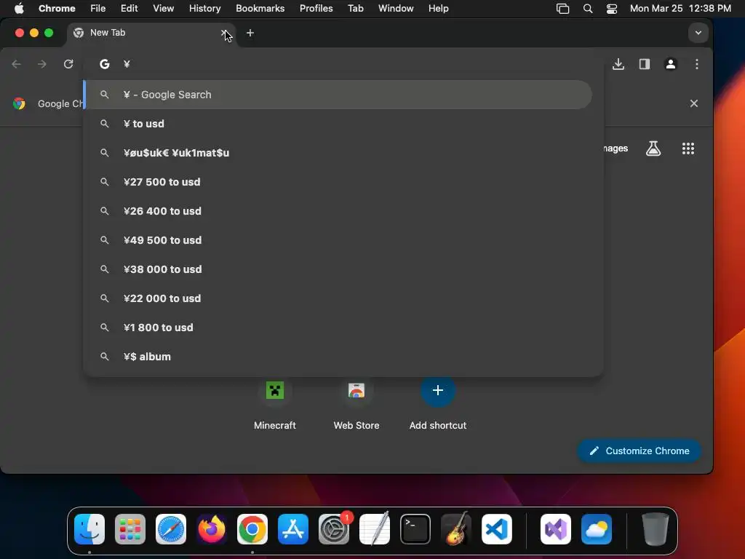Open the Window menu
The height and width of the screenshot is (559, 745).
click(396, 9)
